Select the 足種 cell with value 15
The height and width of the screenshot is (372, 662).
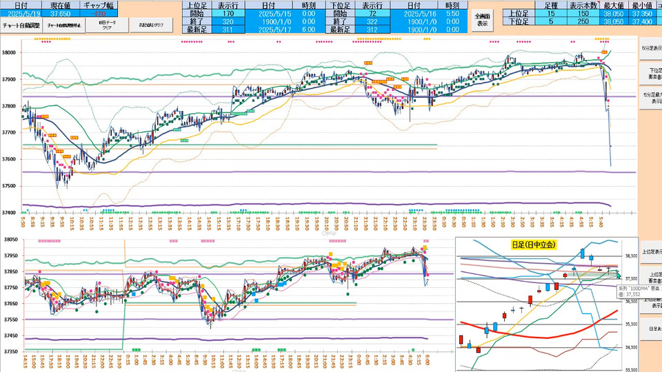(x=551, y=14)
